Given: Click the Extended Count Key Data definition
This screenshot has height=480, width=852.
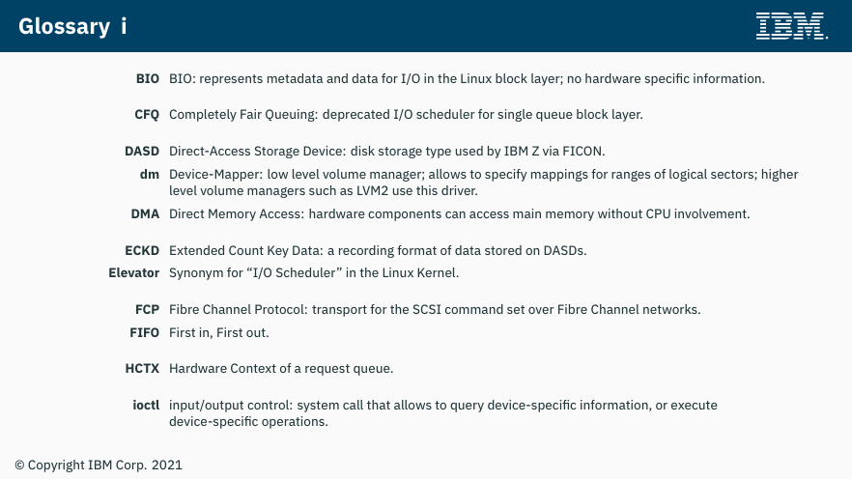Looking at the screenshot, I should click(x=378, y=251).
